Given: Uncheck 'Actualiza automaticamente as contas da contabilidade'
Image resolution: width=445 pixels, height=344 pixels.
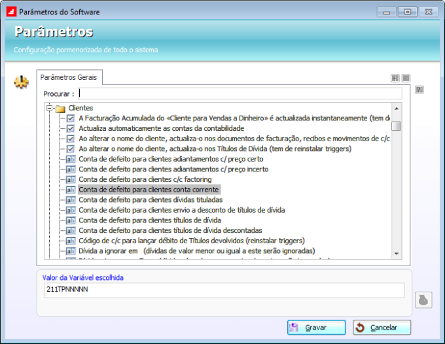Looking at the screenshot, I should click(70, 128).
